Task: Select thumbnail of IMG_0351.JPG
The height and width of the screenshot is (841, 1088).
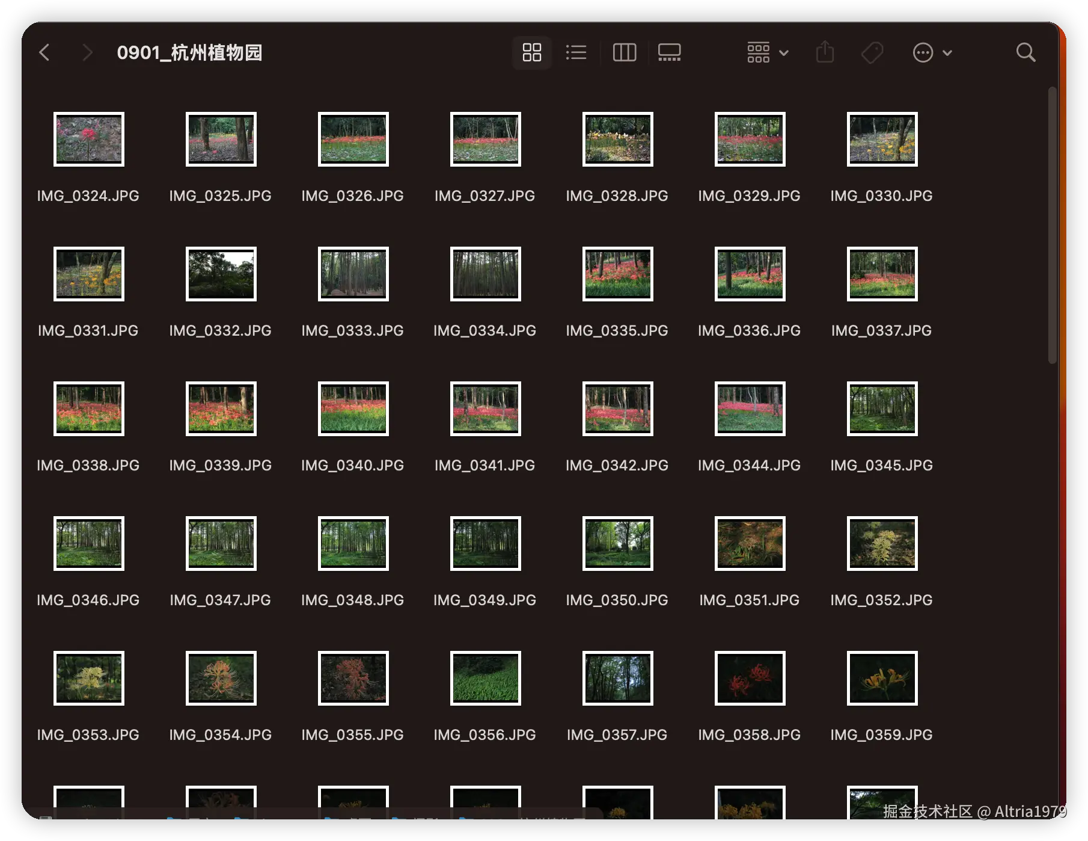Action: [750, 543]
